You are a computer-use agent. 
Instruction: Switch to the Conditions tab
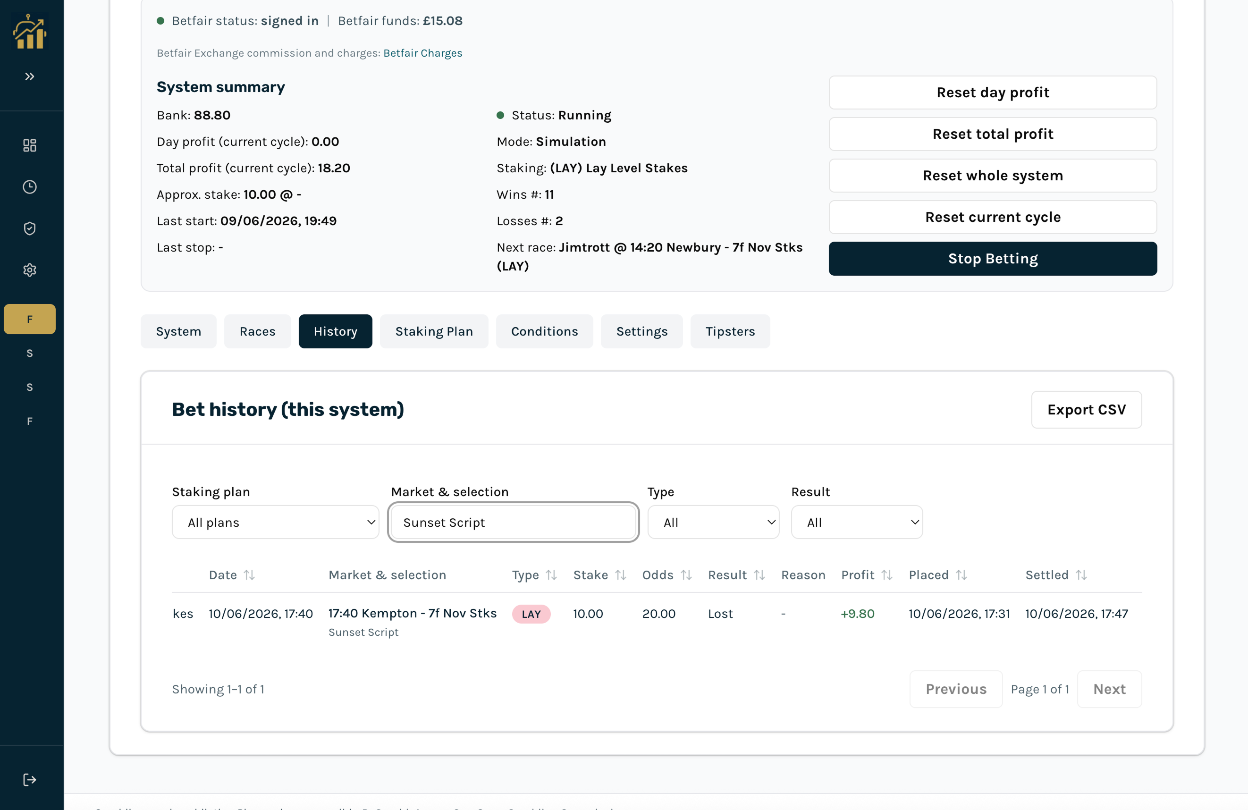pyautogui.click(x=544, y=331)
